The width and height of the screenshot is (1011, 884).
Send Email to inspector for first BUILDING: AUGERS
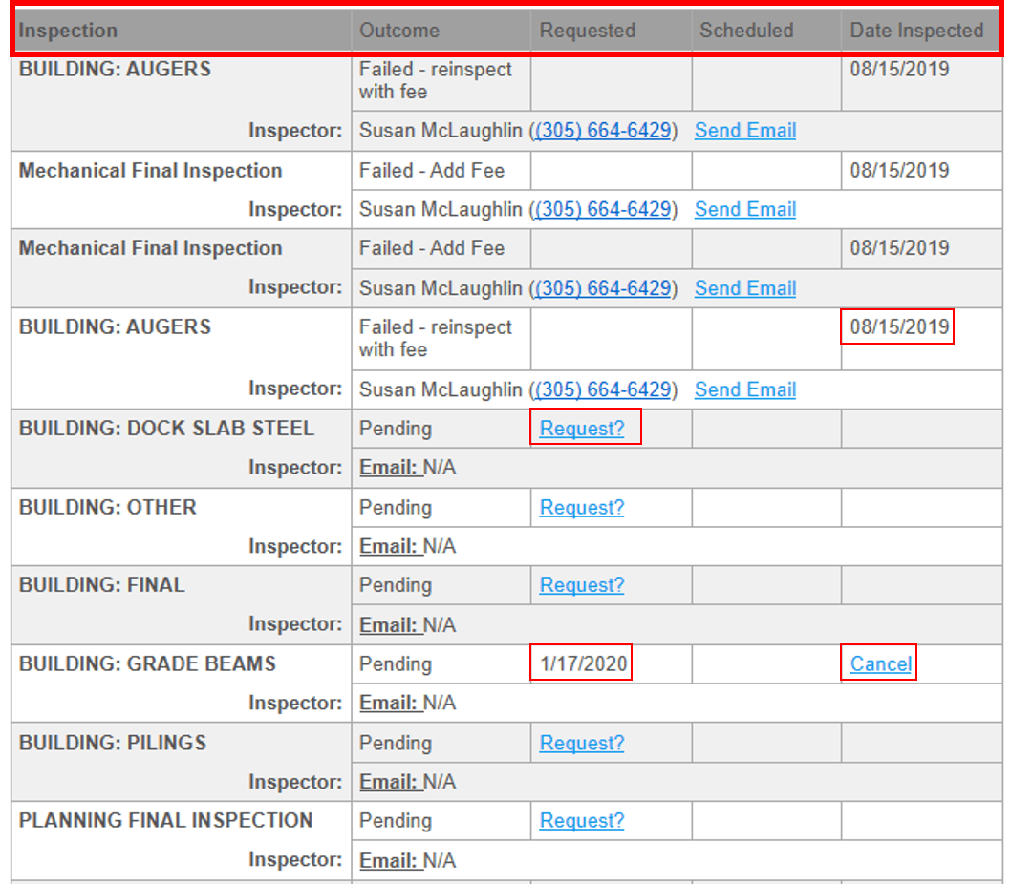(x=744, y=130)
